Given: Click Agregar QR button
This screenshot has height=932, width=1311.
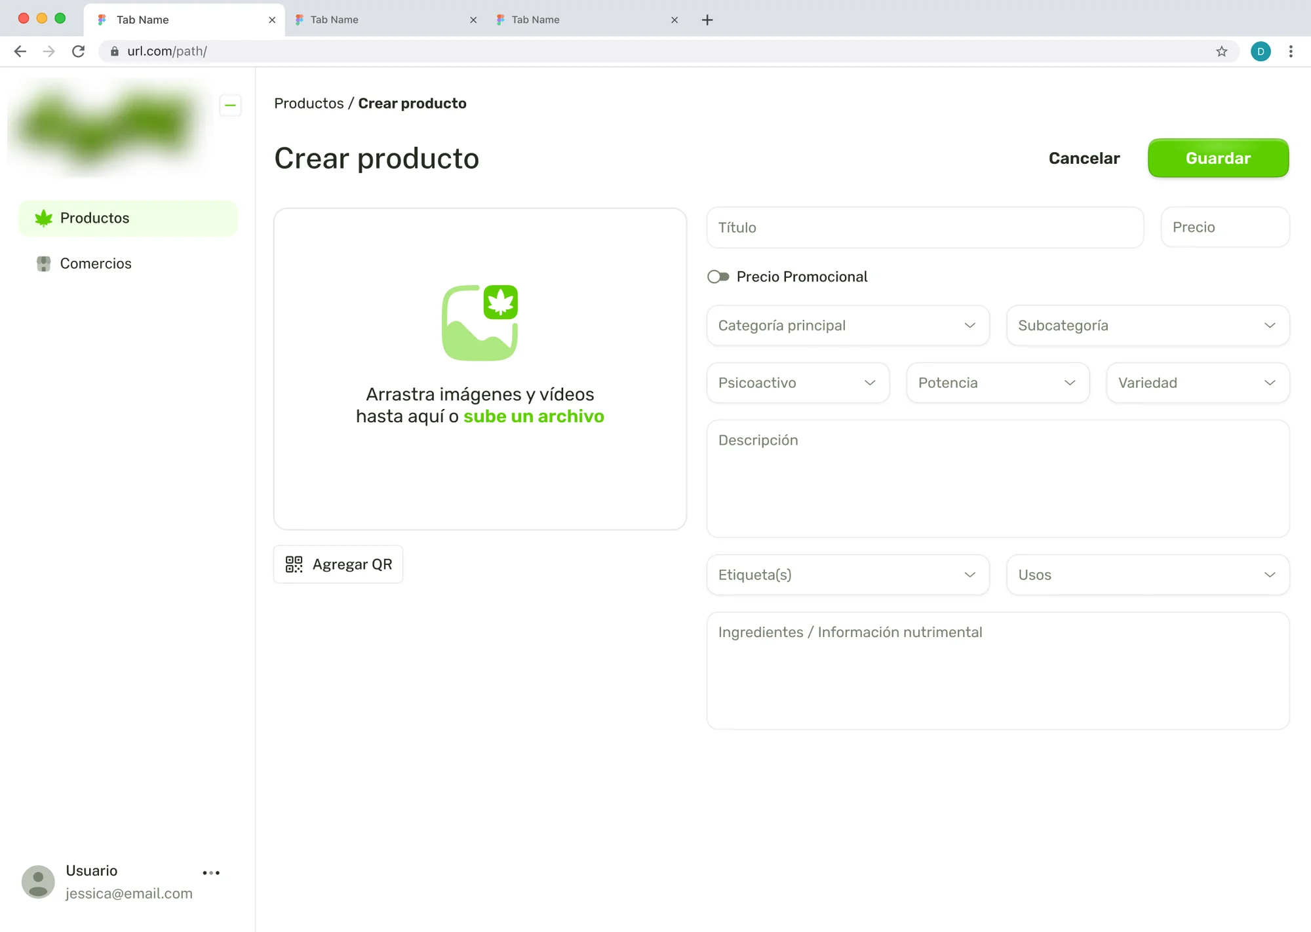Looking at the screenshot, I should tap(338, 564).
